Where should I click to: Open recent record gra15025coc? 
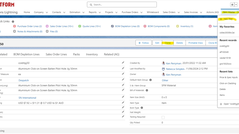tap(226, 64)
